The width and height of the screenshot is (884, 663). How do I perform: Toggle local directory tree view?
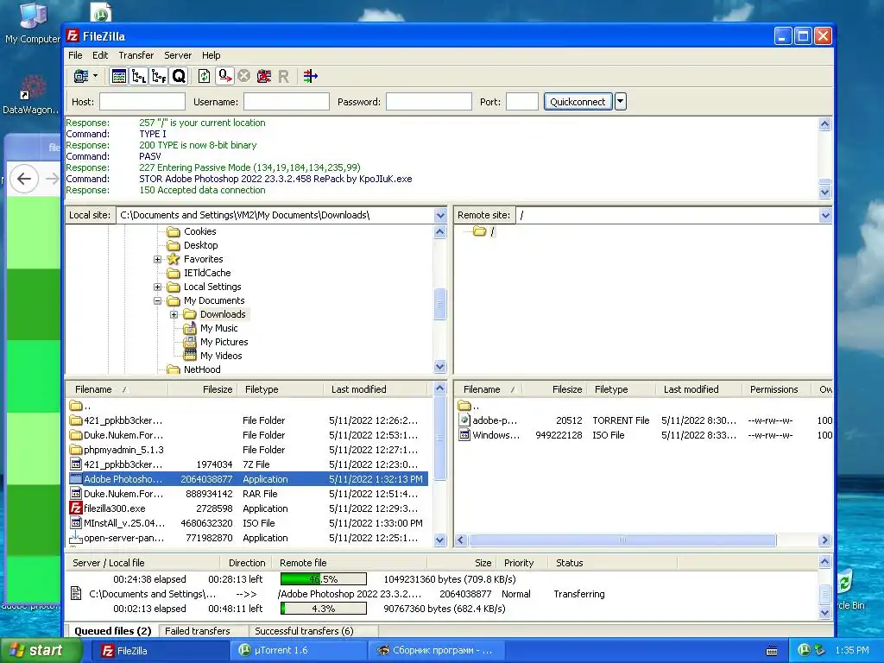coord(139,76)
